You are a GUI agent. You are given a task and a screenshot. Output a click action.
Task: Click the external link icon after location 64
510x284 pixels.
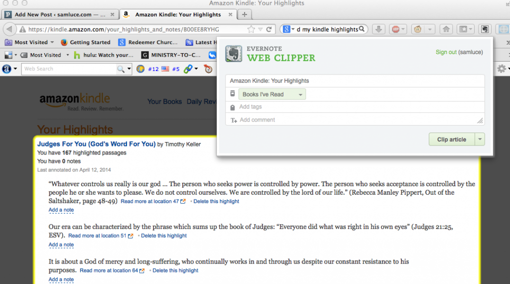pos(142,271)
